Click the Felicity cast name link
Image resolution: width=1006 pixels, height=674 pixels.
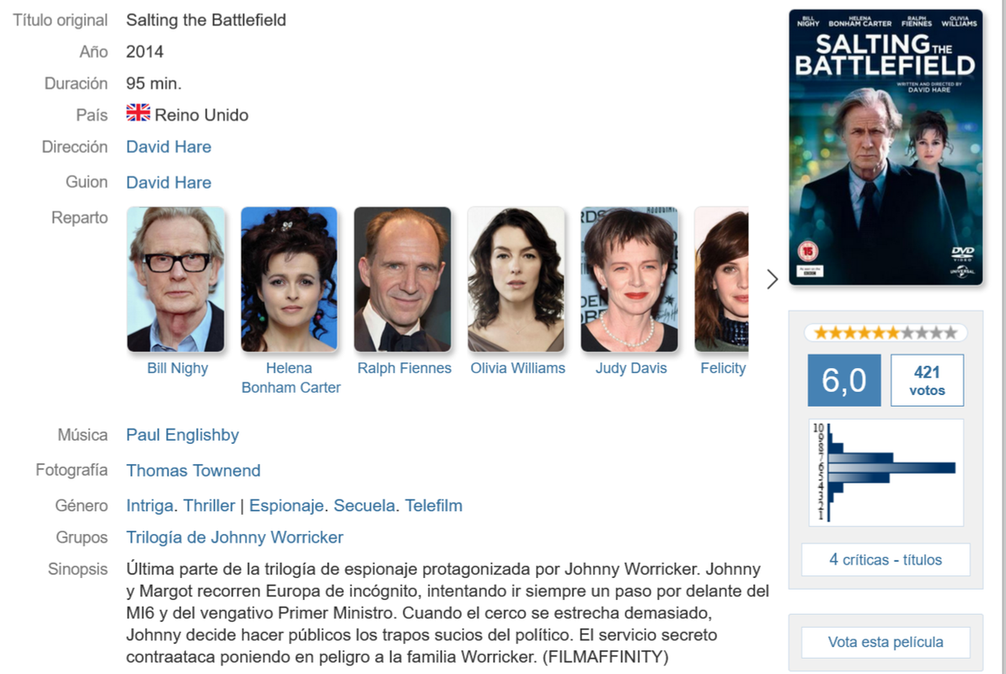[723, 368]
